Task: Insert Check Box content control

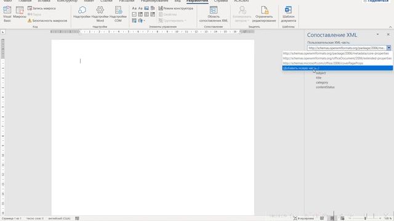Action: click(x=134, y=14)
